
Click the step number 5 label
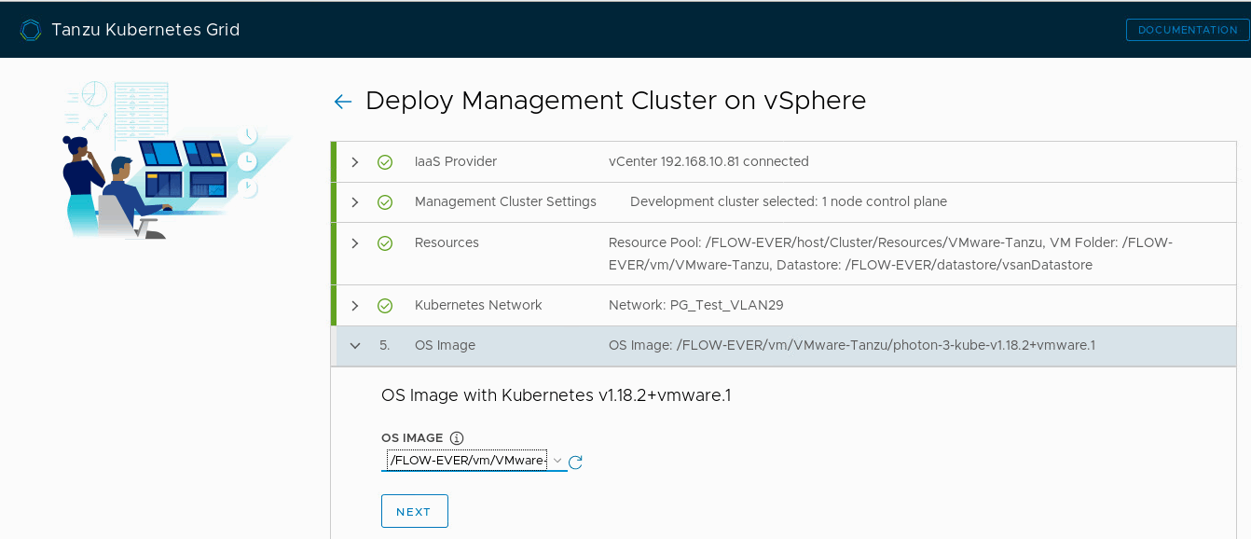(385, 345)
